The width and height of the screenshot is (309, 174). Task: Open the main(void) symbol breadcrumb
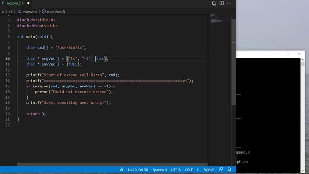coord(54,12)
